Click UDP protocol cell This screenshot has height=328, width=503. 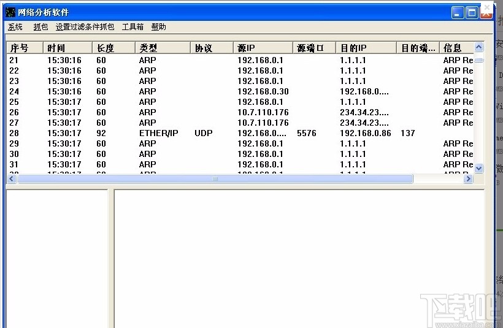click(x=204, y=133)
